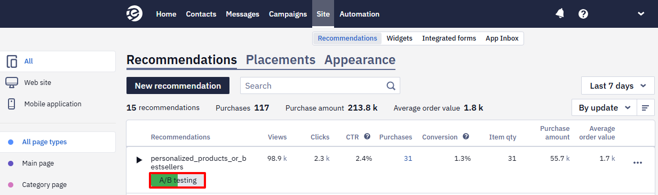
Task: Switch to Integrated forms submenu
Action: [x=449, y=38]
